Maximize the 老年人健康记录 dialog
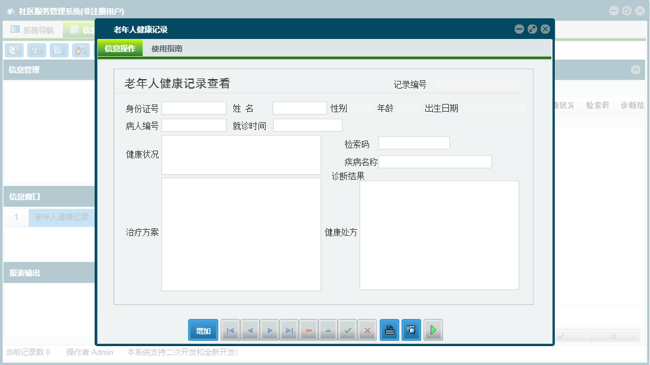 click(x=532, y=29)
